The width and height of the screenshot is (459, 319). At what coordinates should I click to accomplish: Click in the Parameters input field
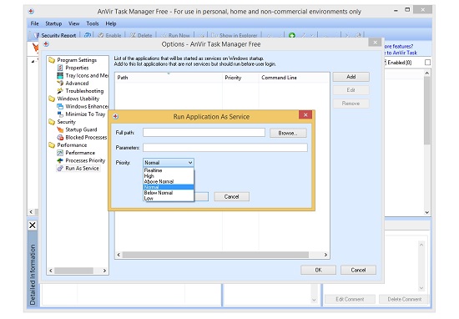(225, 147)
